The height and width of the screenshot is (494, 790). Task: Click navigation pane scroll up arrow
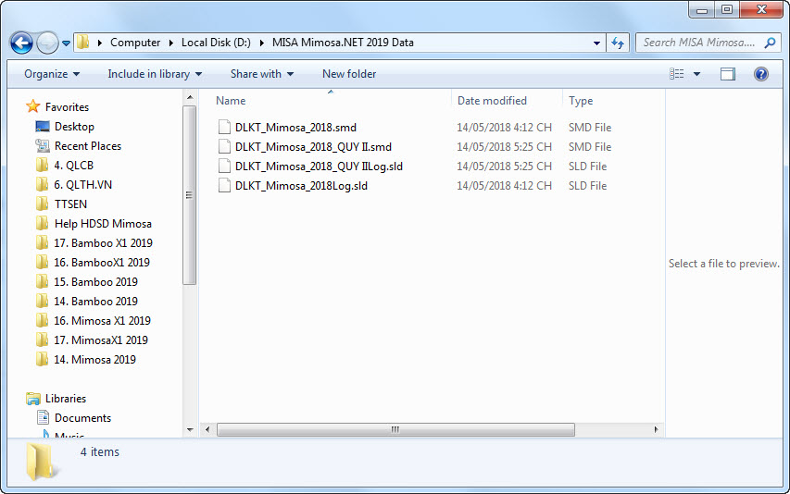190,97
